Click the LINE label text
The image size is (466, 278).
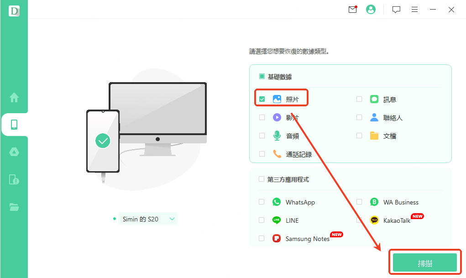(292, 220)
